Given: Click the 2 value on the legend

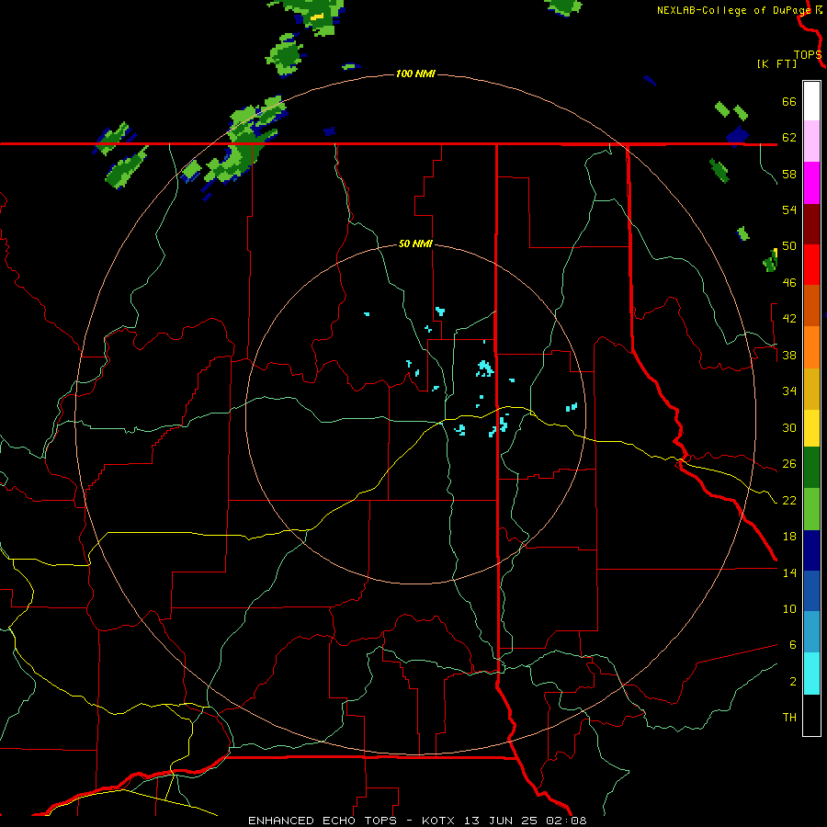Looking at the screenshot, I should (793, 682).
